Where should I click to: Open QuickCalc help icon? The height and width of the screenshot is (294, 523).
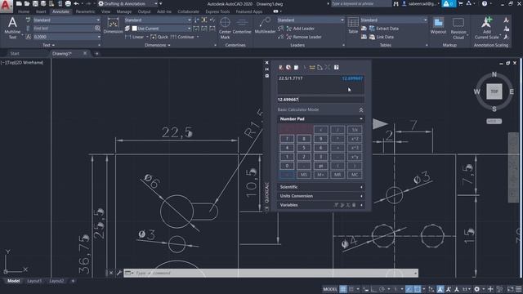[336, 67]
